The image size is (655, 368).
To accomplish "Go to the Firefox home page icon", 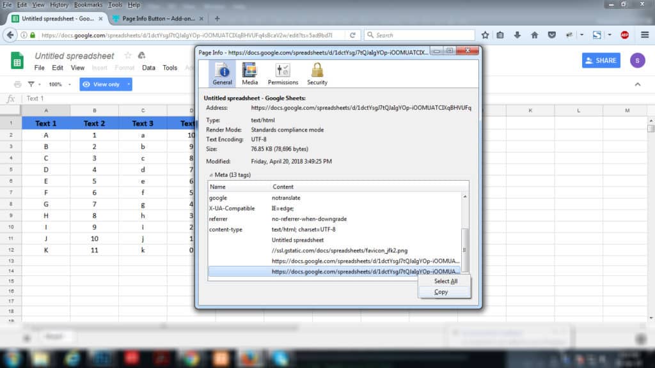I will 534,35.
